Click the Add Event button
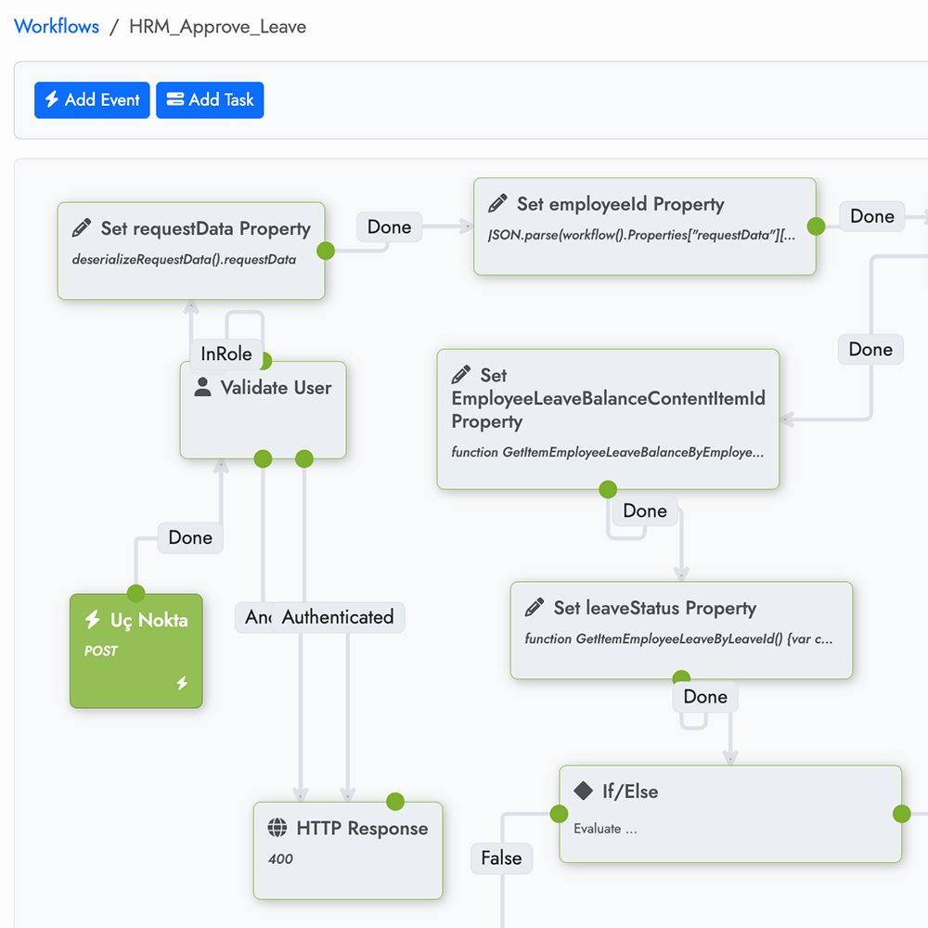The height and width of the screenshot is (928, 928). (92, 100)
